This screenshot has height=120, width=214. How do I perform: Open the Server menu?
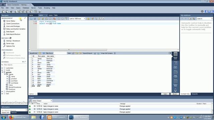33,8
